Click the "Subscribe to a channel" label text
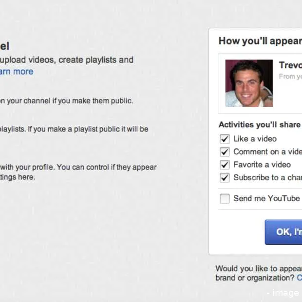 click(267, 177)
